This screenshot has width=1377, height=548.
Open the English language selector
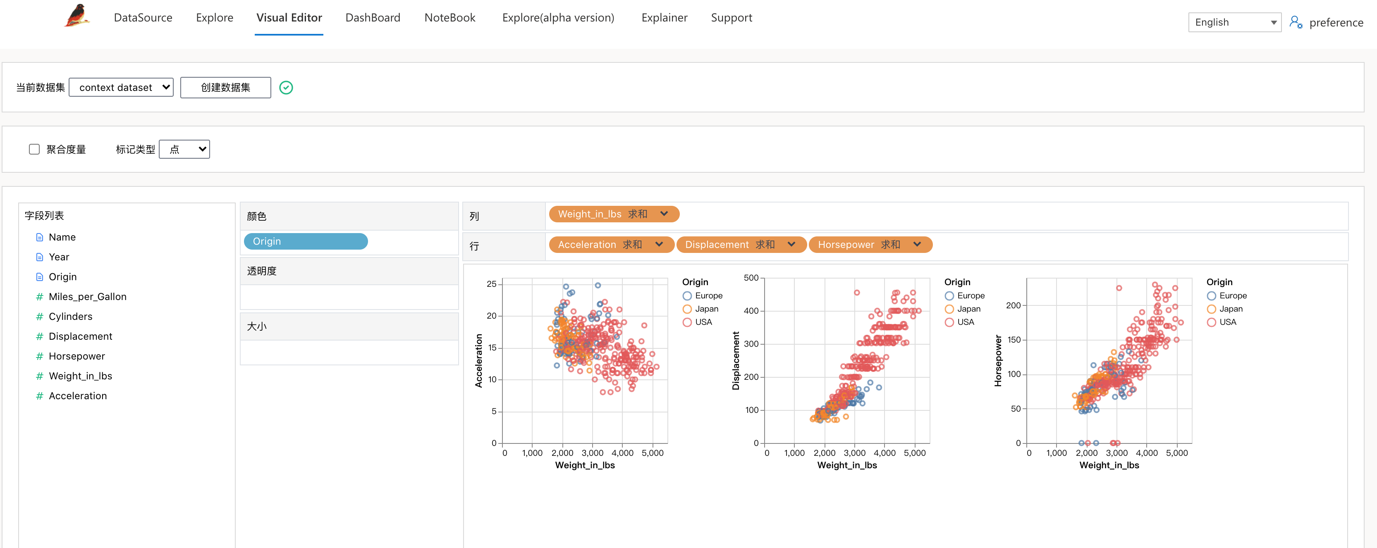(1234, 22)
